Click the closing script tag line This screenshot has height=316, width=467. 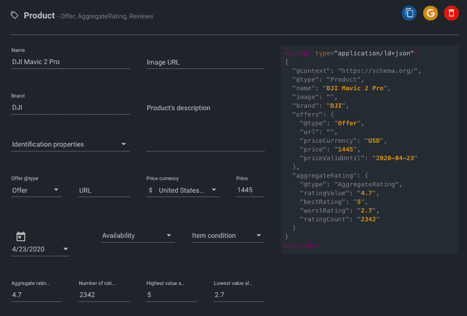(302, 246)
